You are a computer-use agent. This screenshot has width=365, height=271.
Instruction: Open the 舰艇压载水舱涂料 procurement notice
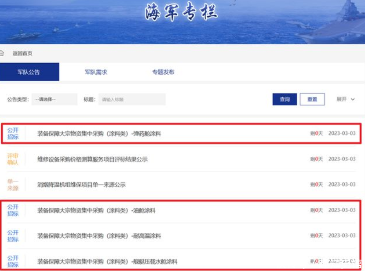pyautogui.click(x=107, y=261)
